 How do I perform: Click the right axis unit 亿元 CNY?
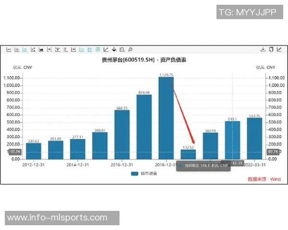point(265,68)
